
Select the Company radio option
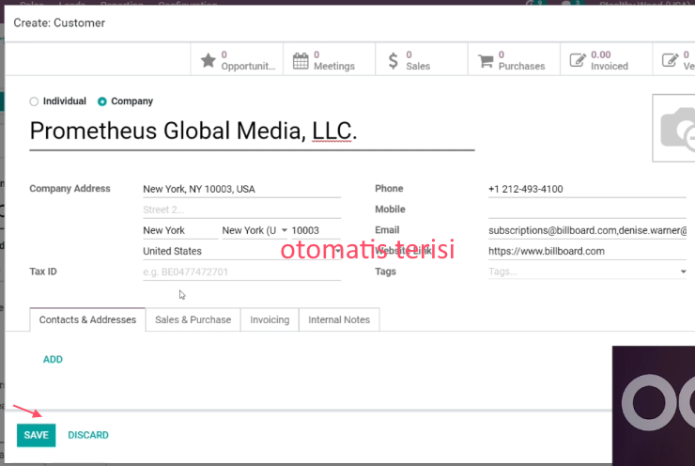click(102, 101)
